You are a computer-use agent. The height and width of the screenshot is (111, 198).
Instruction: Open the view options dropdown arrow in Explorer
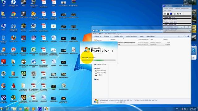pos(181,36)
